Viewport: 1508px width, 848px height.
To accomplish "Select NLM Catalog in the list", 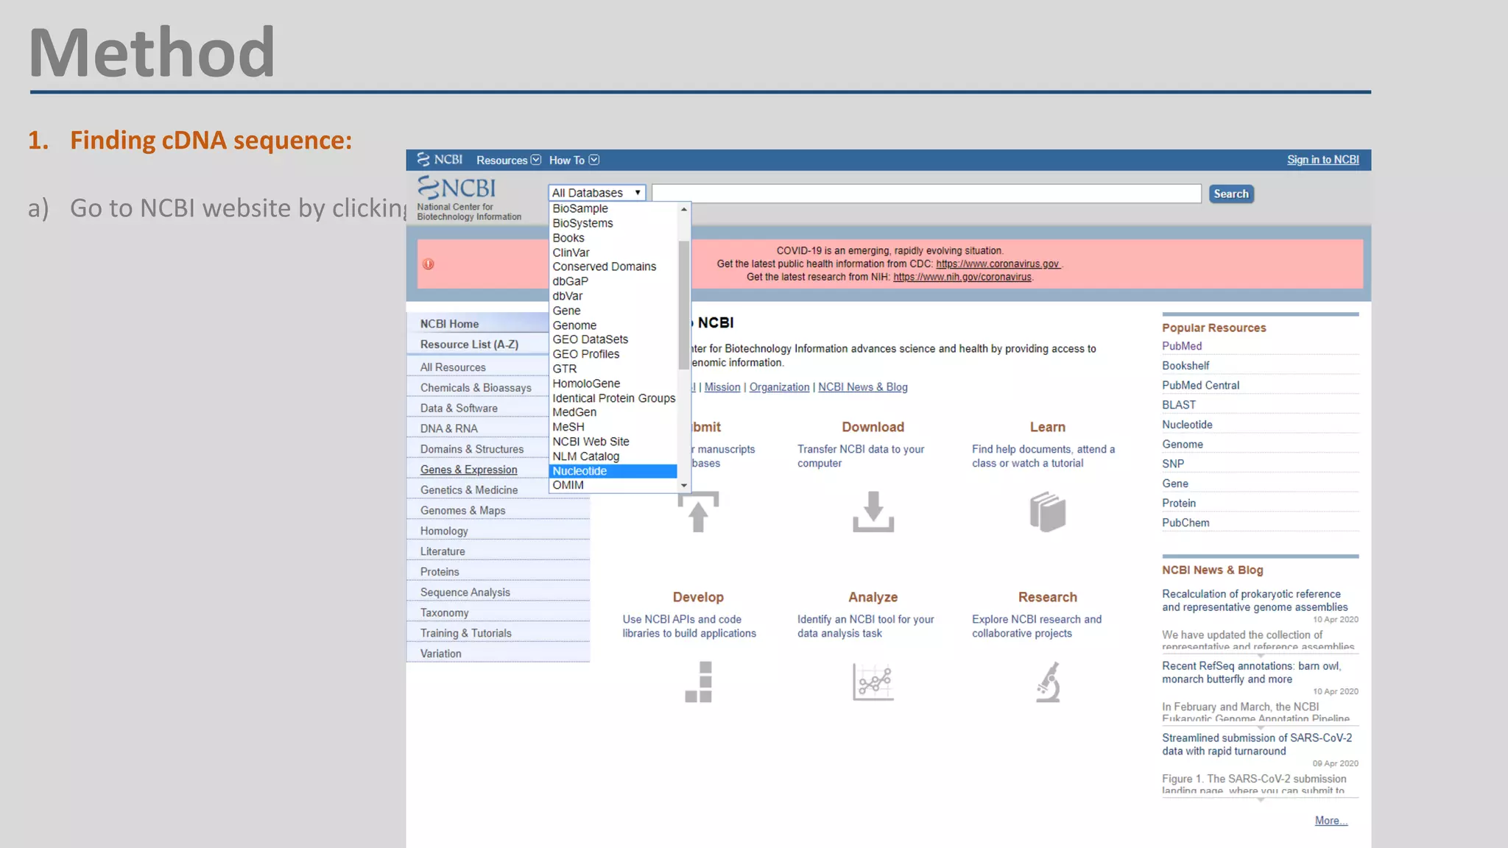I will [613, 456].
